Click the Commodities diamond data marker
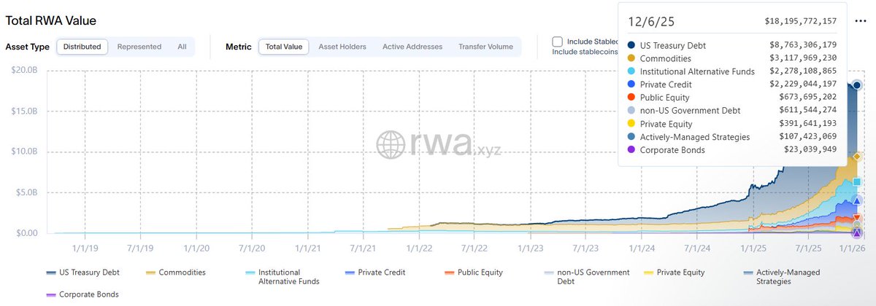 (857, 157)
